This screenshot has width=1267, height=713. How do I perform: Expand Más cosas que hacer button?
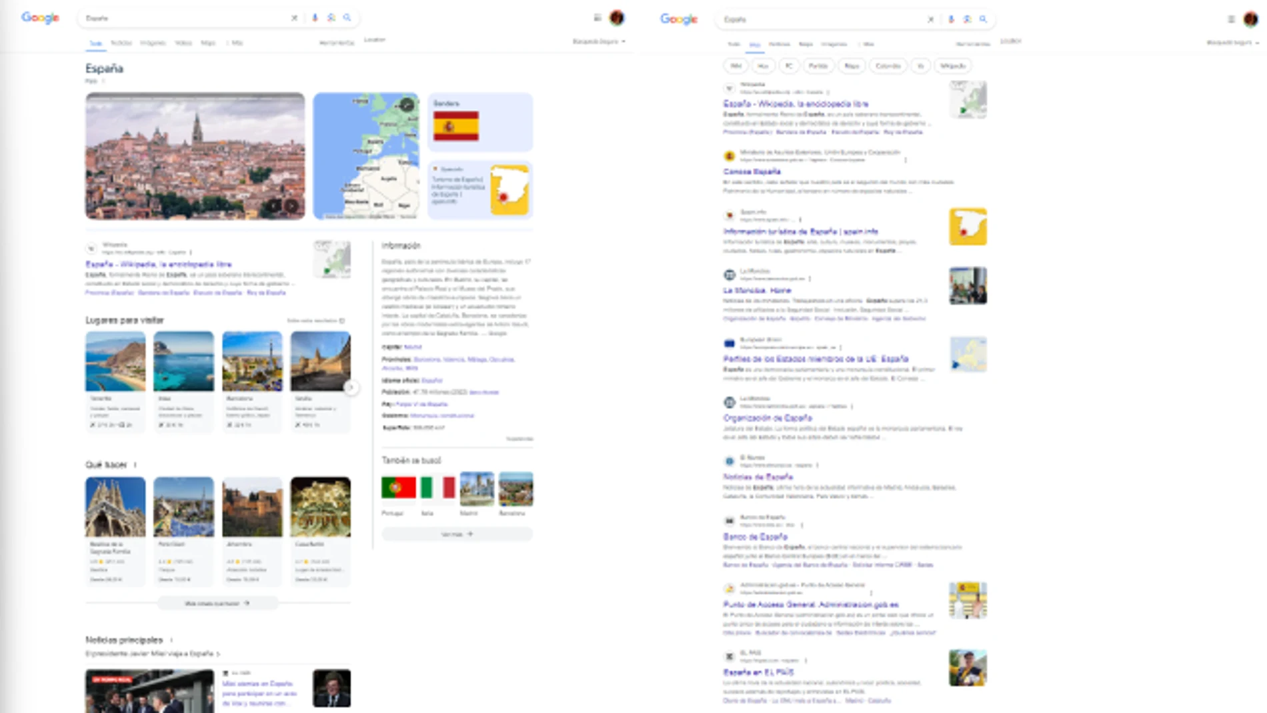tap(217, 603)
